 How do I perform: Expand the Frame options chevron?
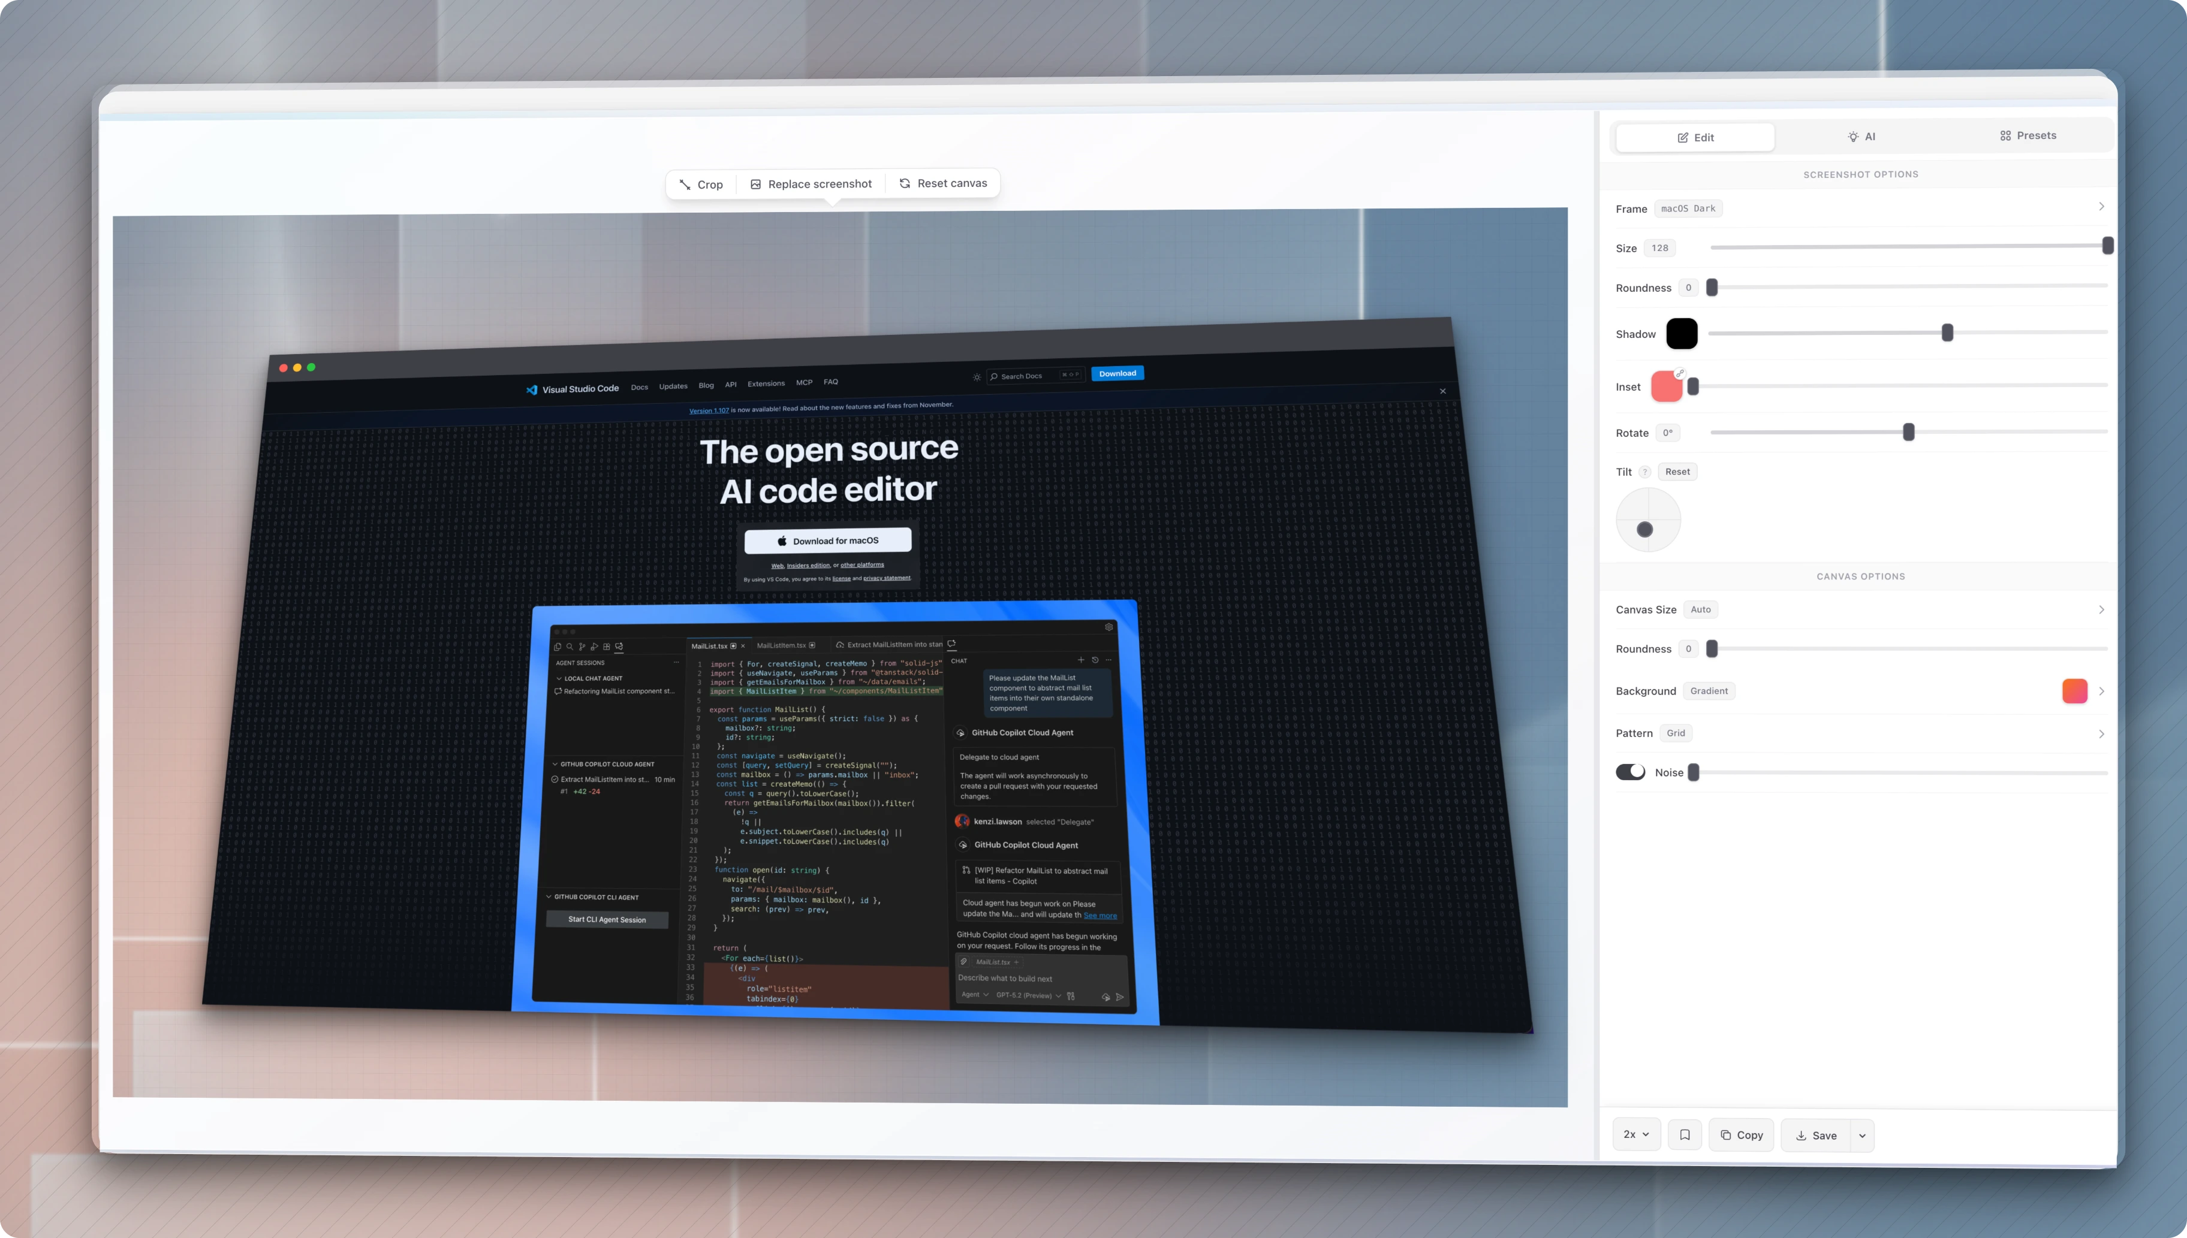coord(2101,207)
